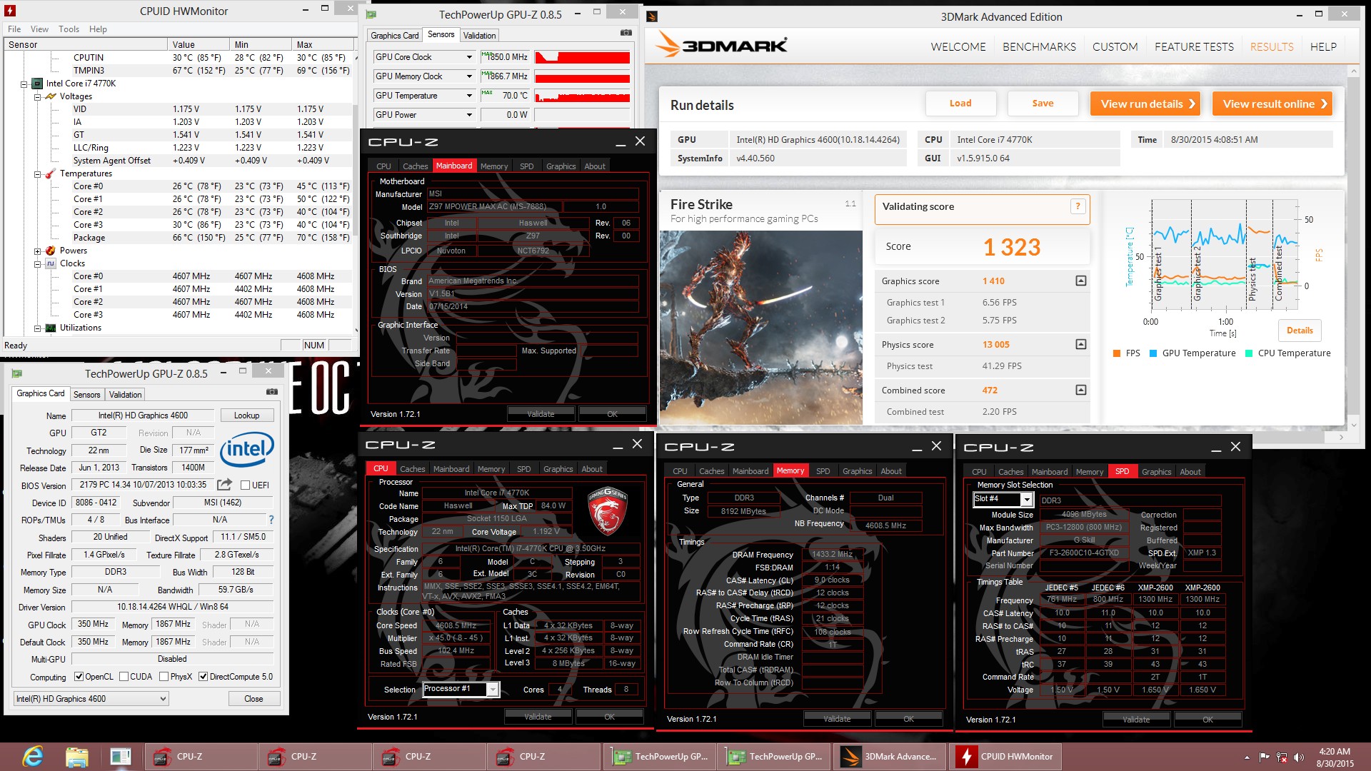Open the GPU Temperature sensor dropdown
This screenshot has width=1371, height=771.
469,96
